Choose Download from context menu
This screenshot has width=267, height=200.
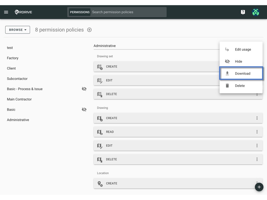point(241,73)
